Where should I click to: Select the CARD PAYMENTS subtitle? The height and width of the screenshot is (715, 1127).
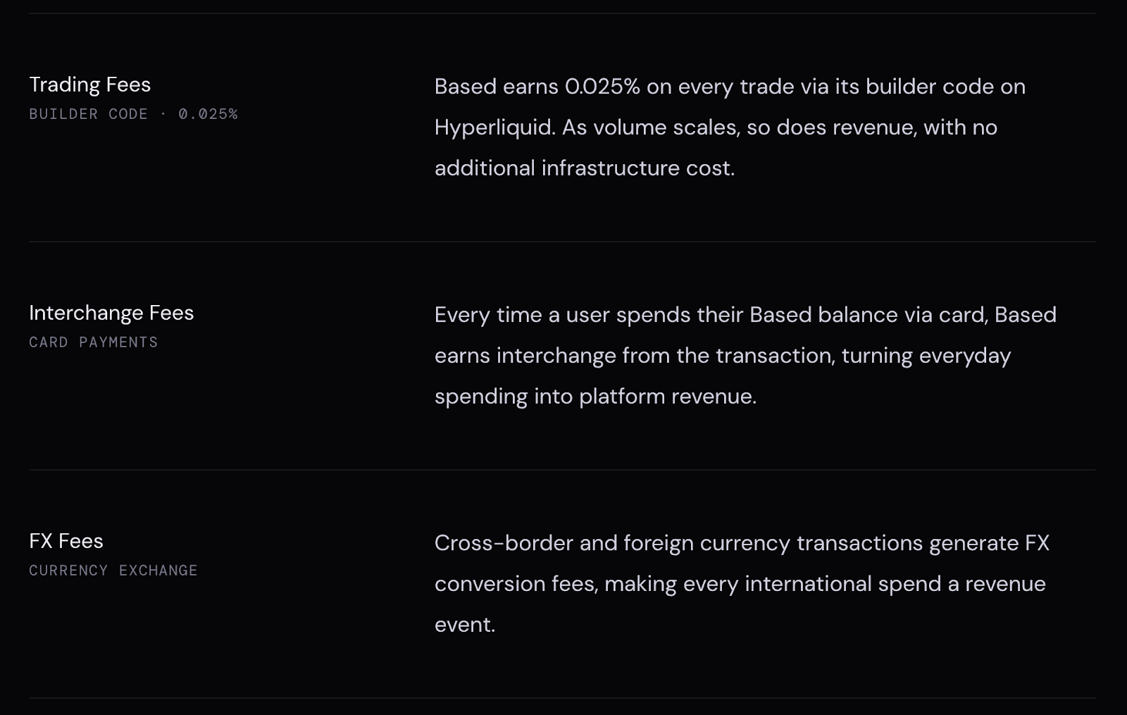tap(94, 342)
